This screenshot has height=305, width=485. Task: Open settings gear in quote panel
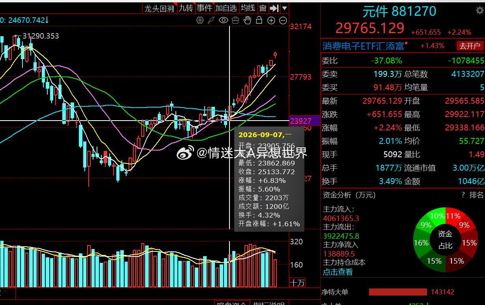click(x=480, y=11)
